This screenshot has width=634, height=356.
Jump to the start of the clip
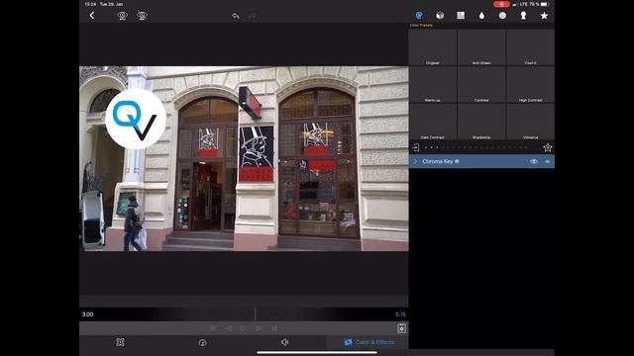pyautogui.click(x=213, y=328)
